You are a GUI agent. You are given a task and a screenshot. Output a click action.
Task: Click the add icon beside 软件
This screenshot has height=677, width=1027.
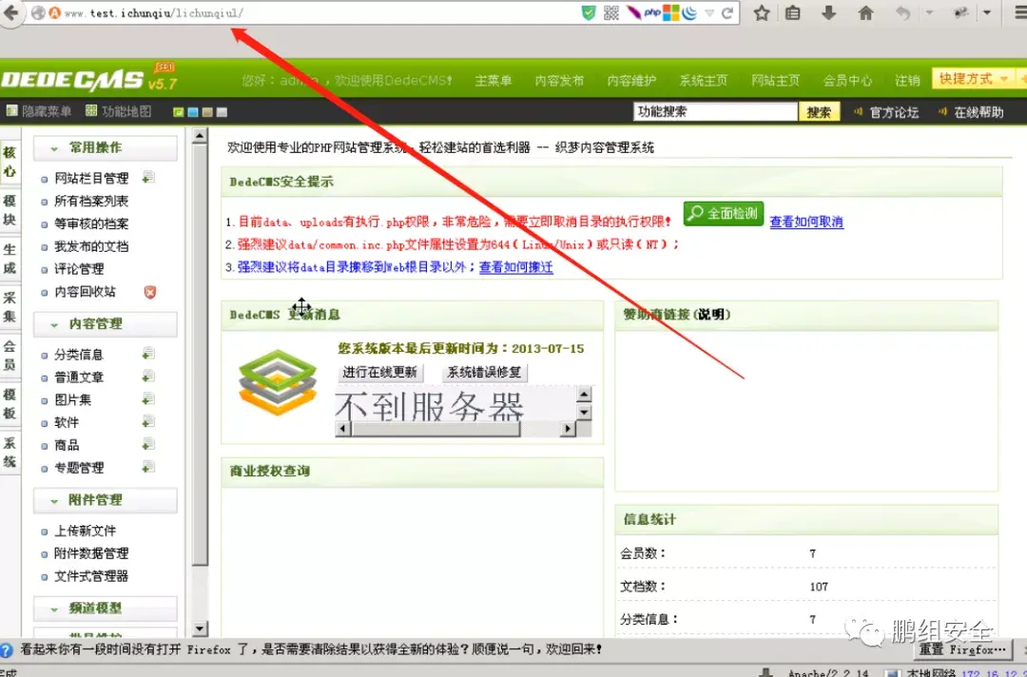coord(148,421)
